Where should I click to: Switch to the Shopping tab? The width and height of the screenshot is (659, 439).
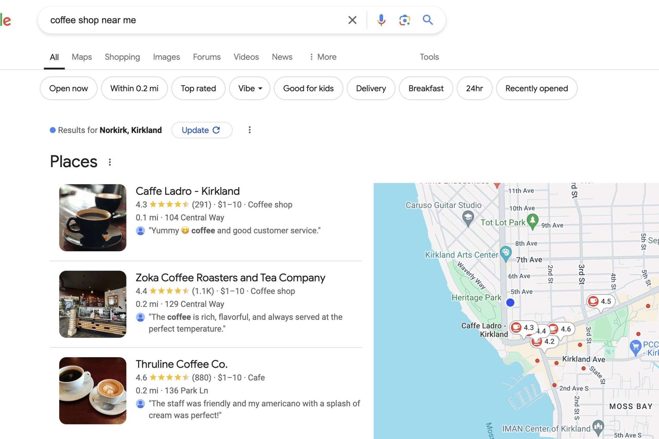tap(122, 57)
